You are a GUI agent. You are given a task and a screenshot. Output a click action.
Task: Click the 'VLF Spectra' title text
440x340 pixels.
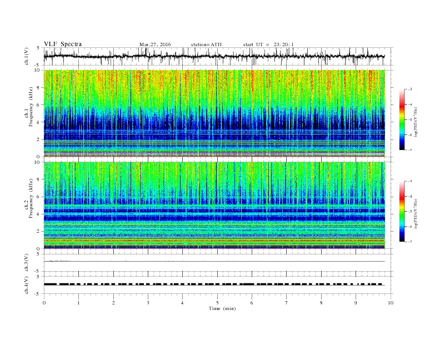point(63,44)
